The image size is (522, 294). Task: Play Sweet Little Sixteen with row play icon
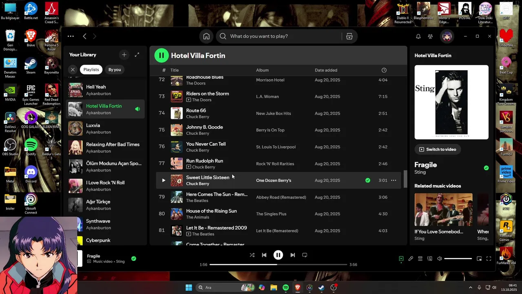pos(164,180)
